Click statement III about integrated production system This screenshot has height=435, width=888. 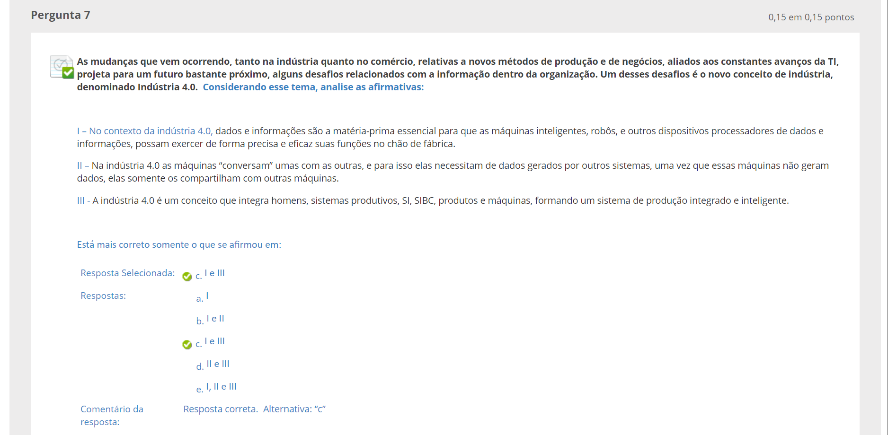(433, 200)
